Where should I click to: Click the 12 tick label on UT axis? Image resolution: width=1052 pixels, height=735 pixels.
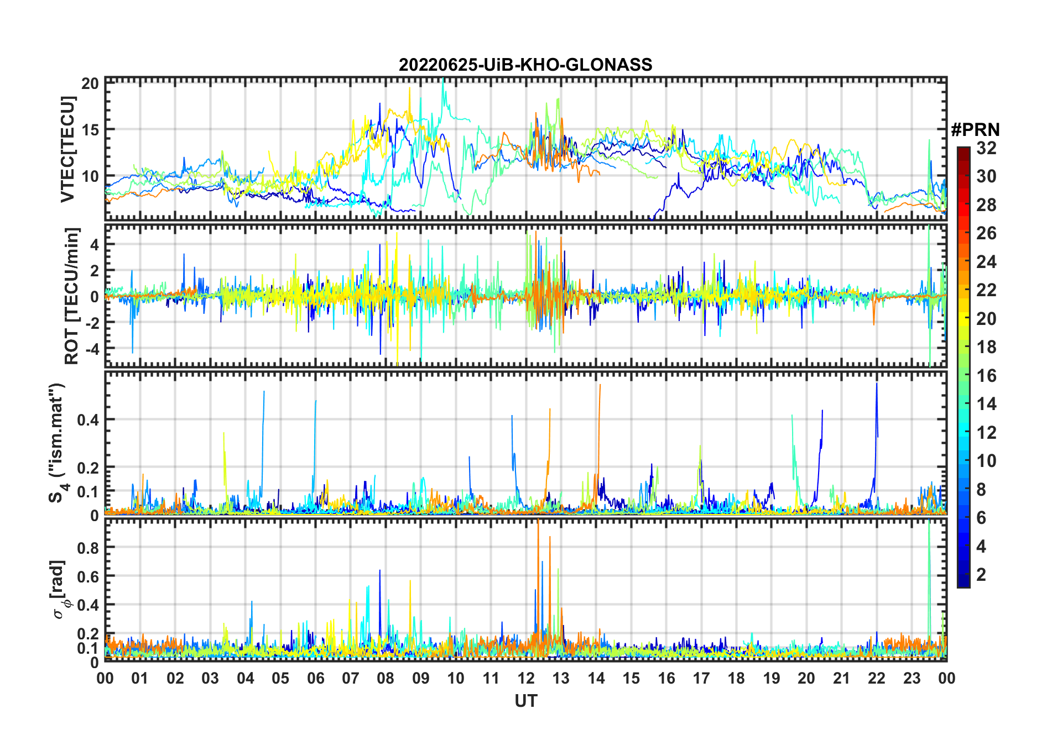tap(526, 678)
